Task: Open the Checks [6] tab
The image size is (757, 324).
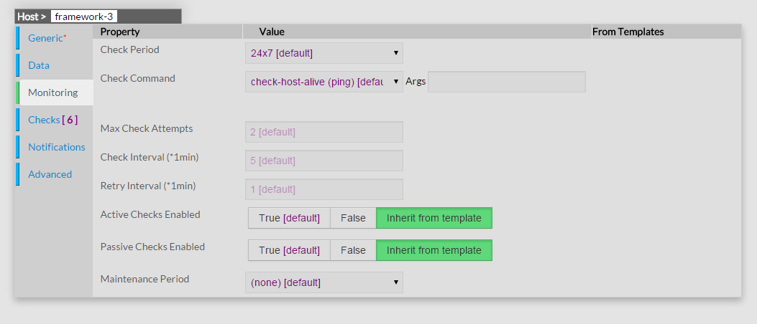Action: [x=52, y=120]
